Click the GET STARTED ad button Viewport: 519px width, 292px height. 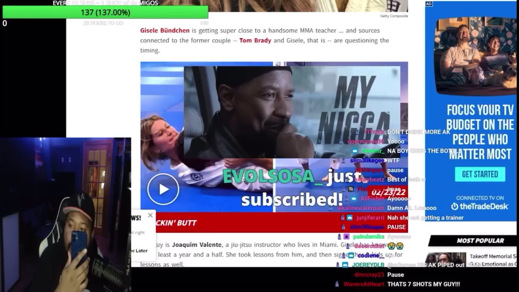click(480, 174)
